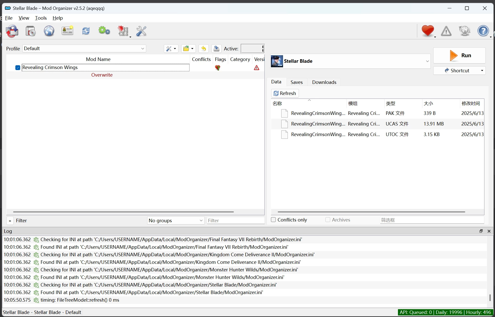The width and height of the screenshot is (495, 317).
Task: Toggle the Archives checkbox
Action: pyautogui.click(x=328, y=220)
